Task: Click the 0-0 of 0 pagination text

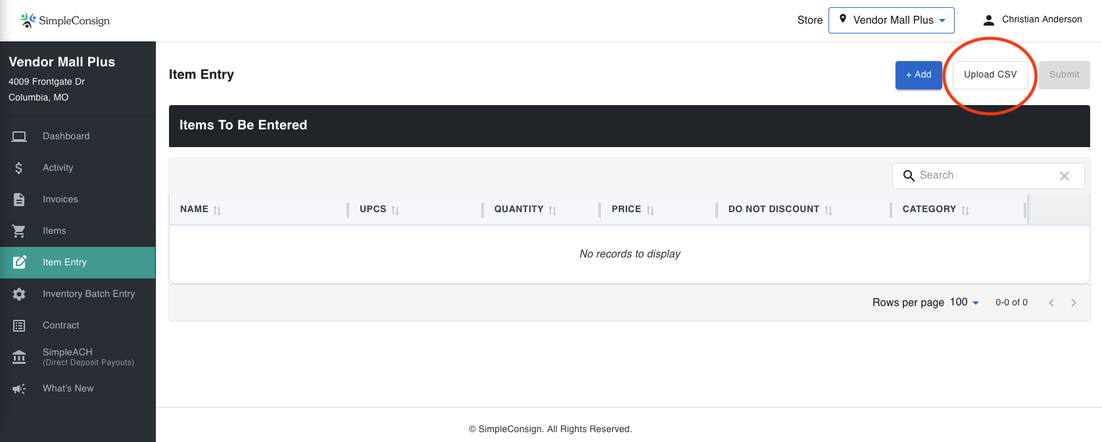Action: pos(1011,303)
